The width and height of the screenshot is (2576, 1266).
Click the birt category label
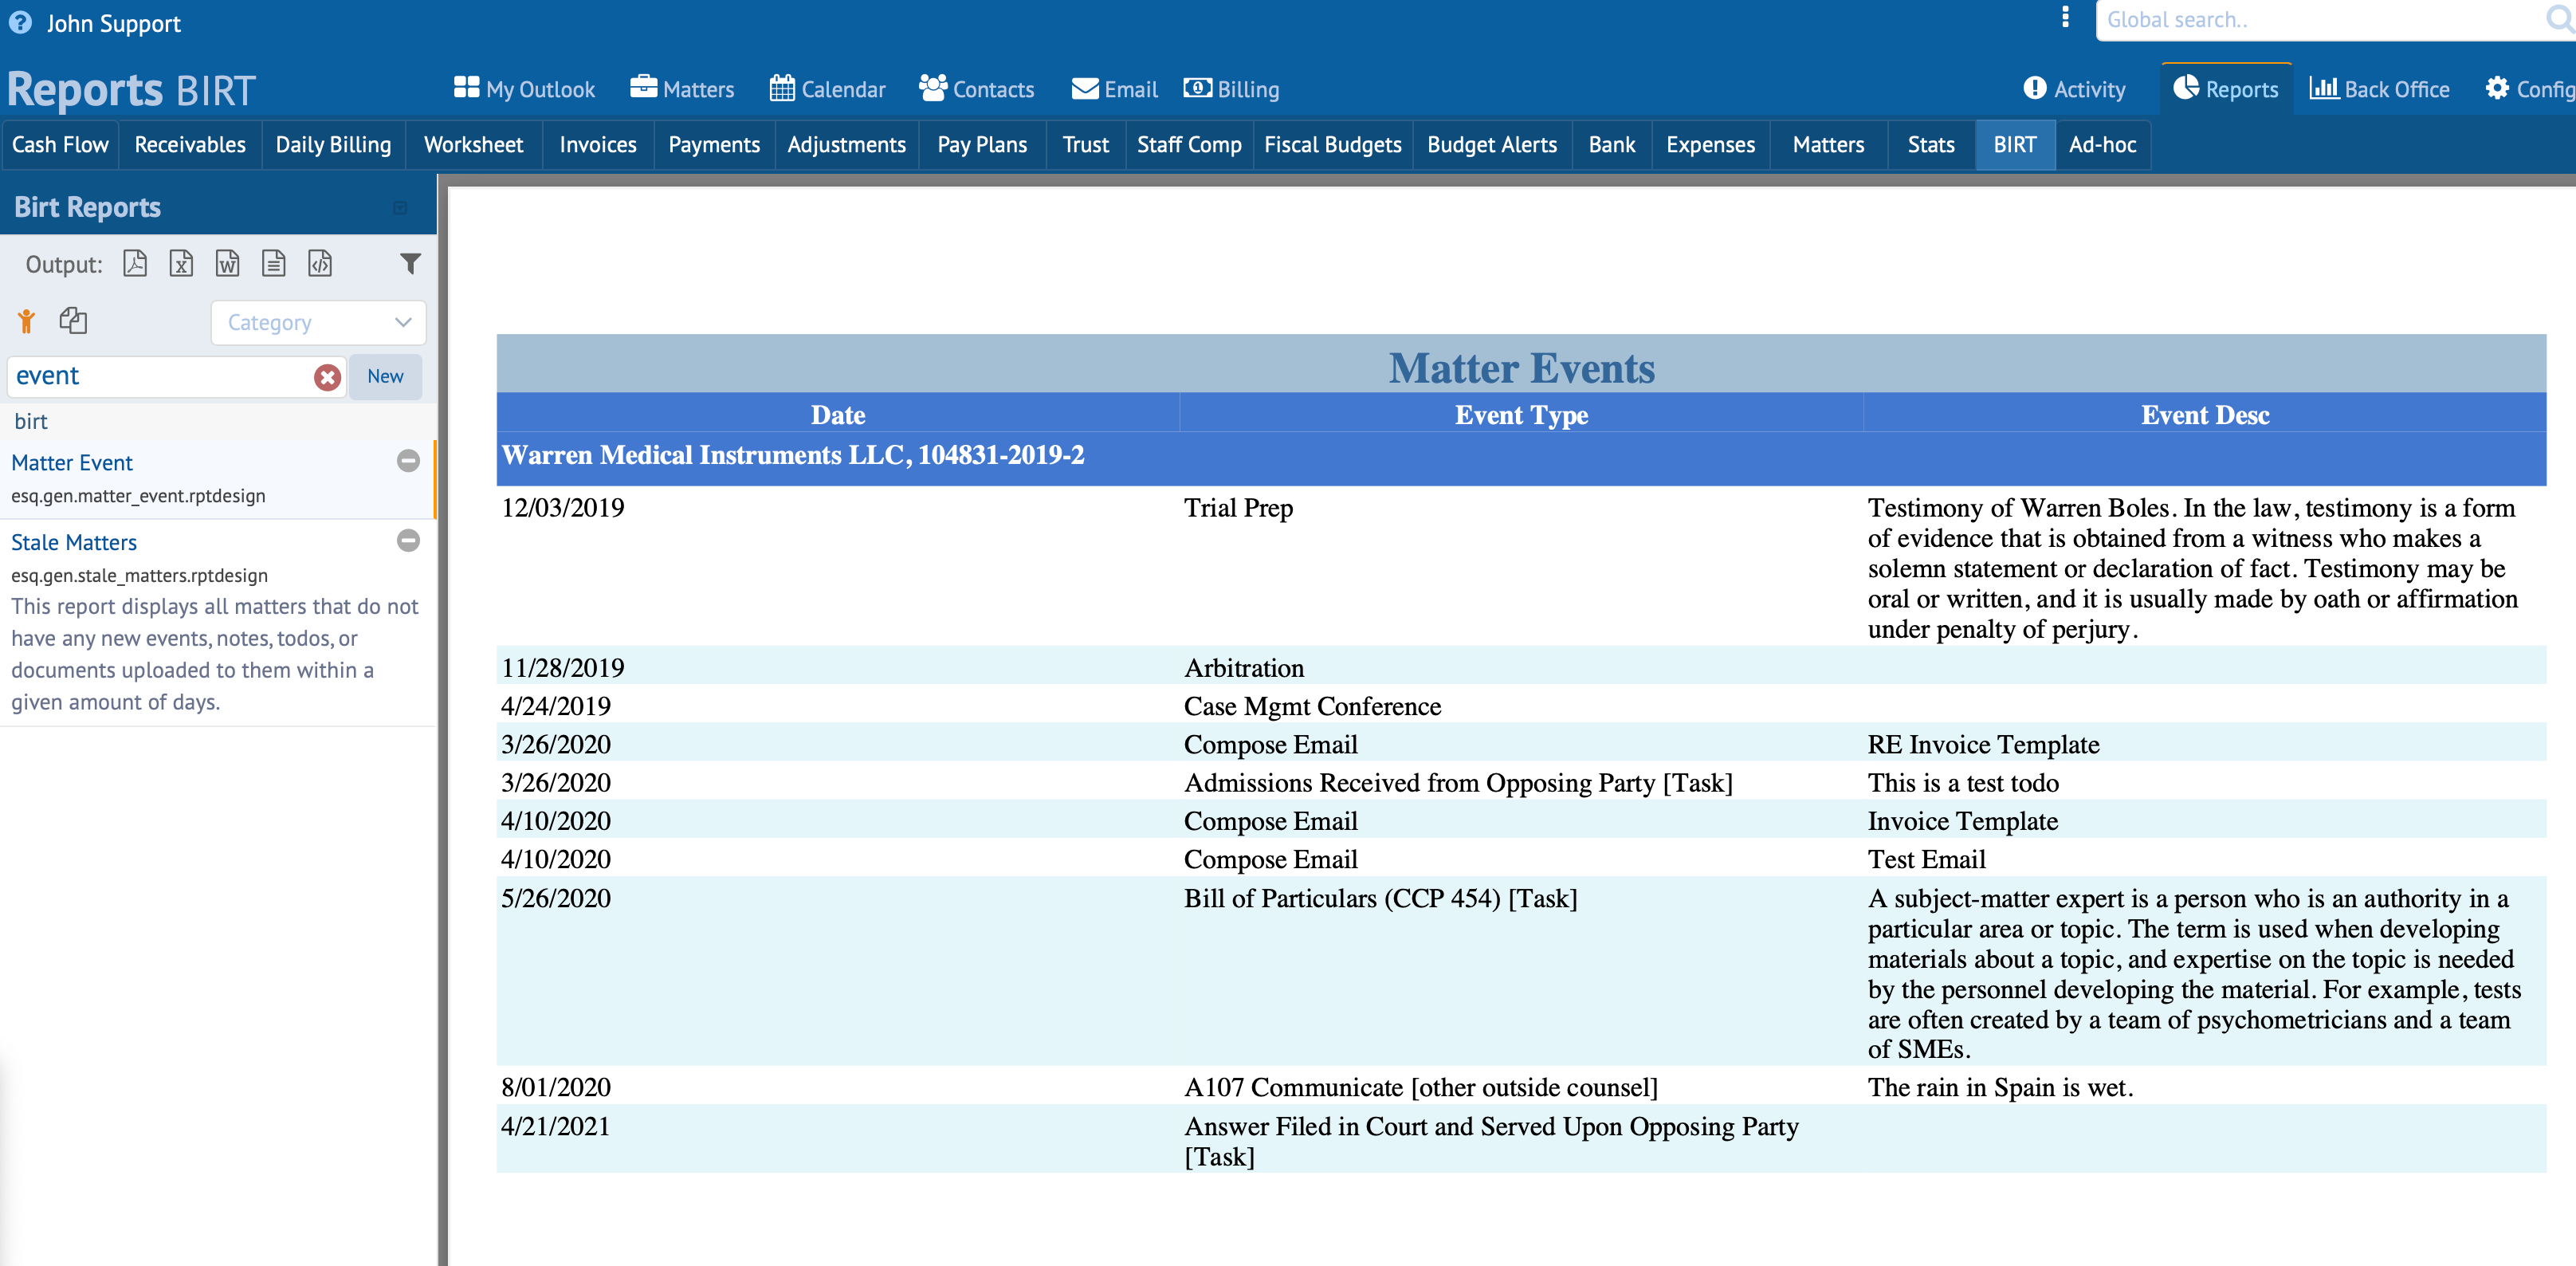31,421
